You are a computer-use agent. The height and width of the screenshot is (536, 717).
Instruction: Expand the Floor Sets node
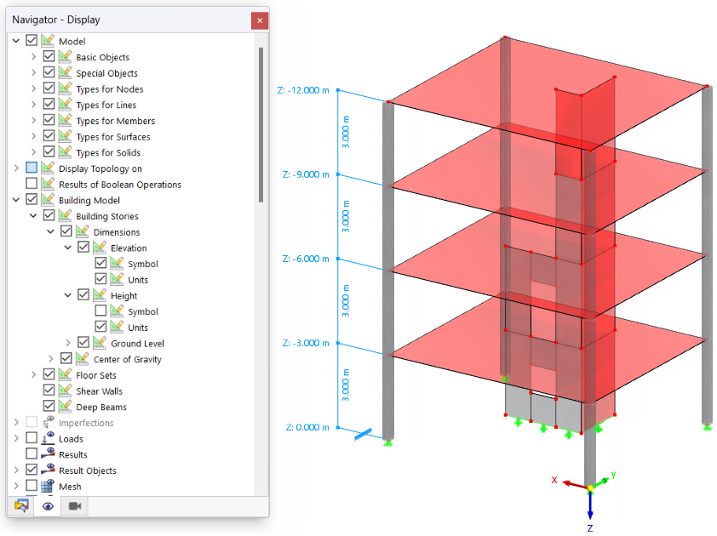(x=33, y=374)
